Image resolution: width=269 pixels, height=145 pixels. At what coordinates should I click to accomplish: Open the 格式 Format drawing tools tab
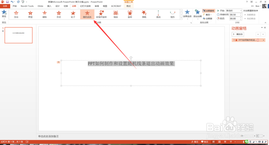click(x=129, y=6)
